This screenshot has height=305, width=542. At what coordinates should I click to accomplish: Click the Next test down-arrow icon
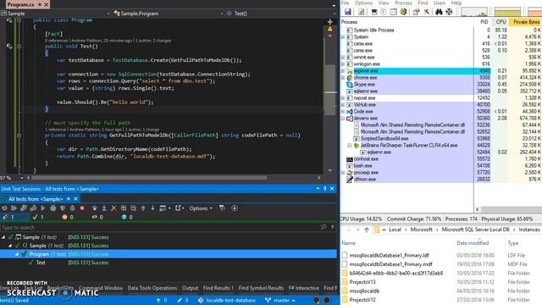152,208
